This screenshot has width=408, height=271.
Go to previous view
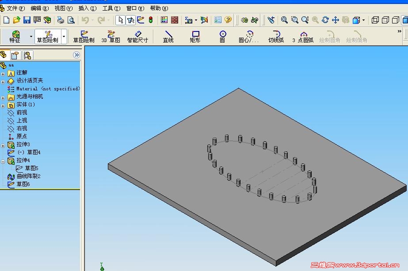(x=271, y=20)
